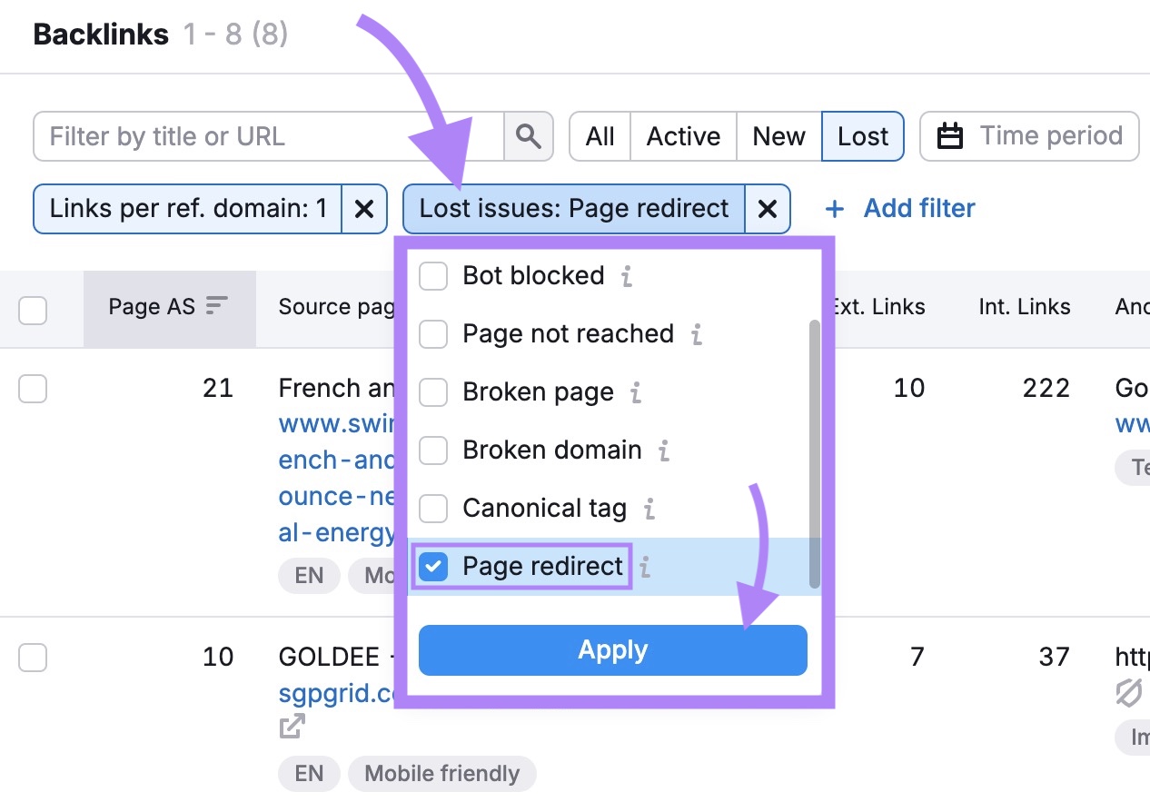The height and width of the screenshot is (812, 1150).
Task: Click the search magnifier icon
Action: 529,135
